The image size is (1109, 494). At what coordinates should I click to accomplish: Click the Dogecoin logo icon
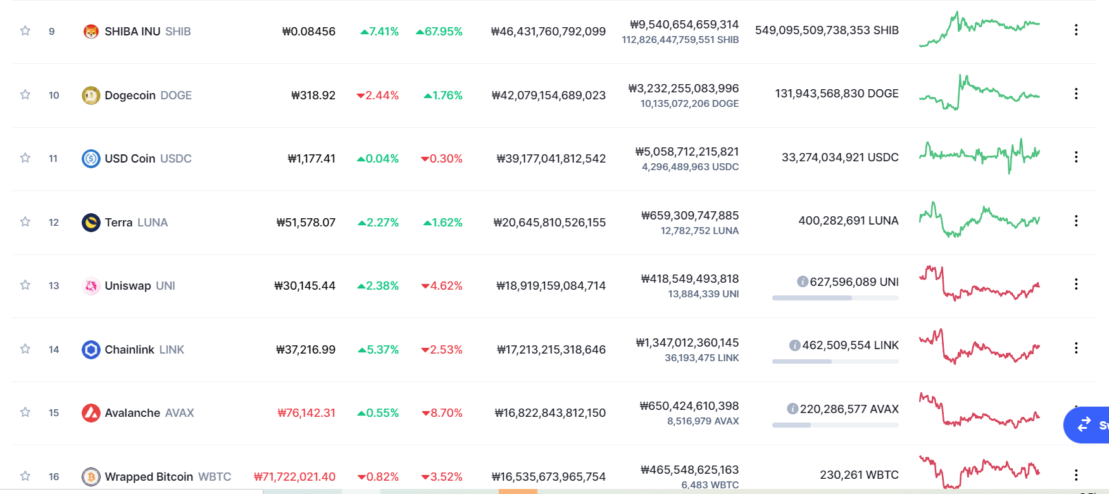click(x=91, y=96)
